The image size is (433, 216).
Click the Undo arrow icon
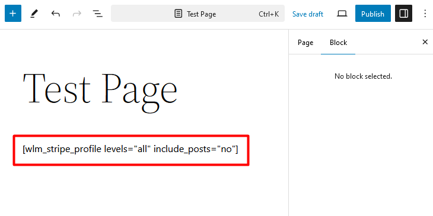(x=56, y=14)
